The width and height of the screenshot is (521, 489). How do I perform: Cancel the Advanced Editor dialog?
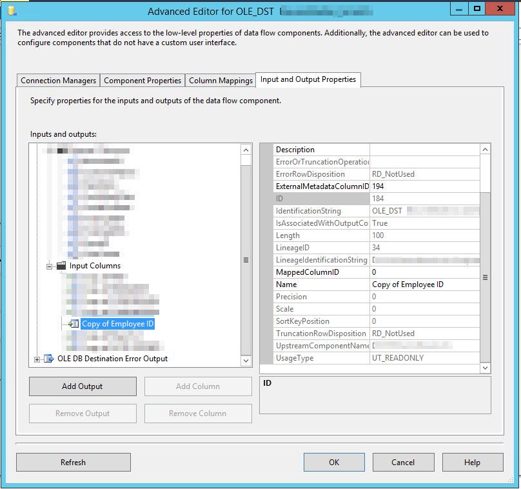click(x=403, y=463)
